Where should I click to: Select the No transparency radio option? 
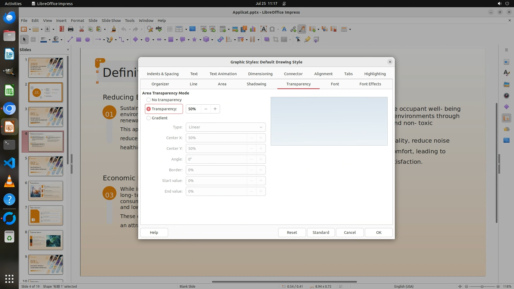pyautogui.click(x=149, y=100)
